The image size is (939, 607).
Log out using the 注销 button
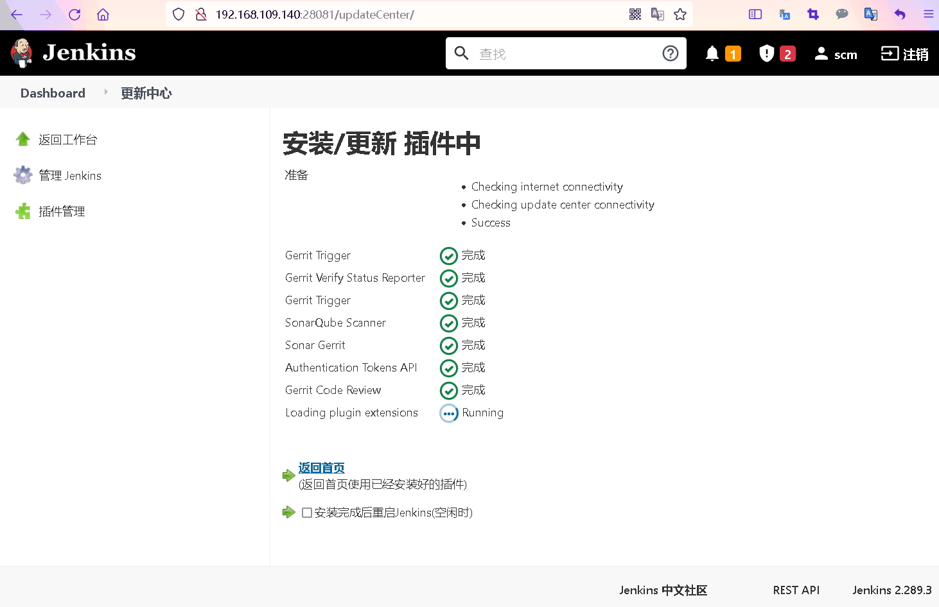904,54
